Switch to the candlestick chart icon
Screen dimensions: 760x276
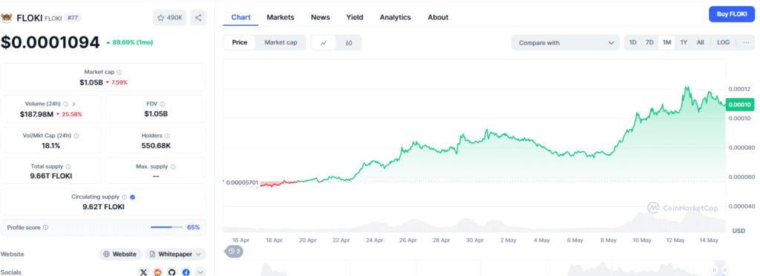pyautogui.click(x=349, y=42)
